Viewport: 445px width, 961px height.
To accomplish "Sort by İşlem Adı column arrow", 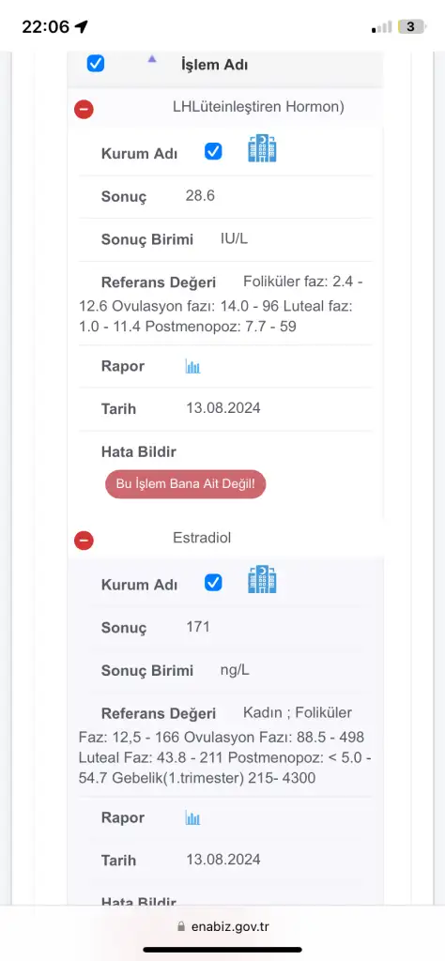I will click(152, 59).
